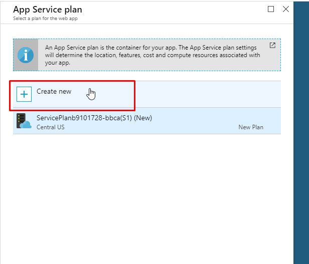This screenshot has height=264, width=309.
Task: Click the blue plus icon beside Create new
Action: coord(24,94)
